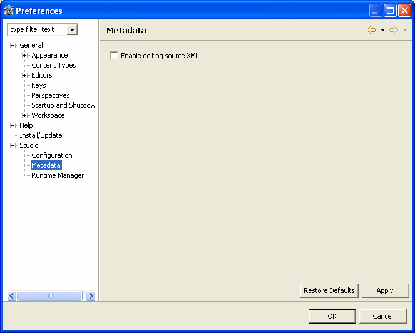Expand the Help tree node
This screenshot has width=415, height=333.
pos(13,125)
